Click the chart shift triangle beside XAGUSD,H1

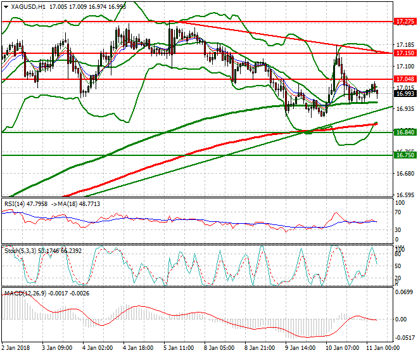coord(4,6)
